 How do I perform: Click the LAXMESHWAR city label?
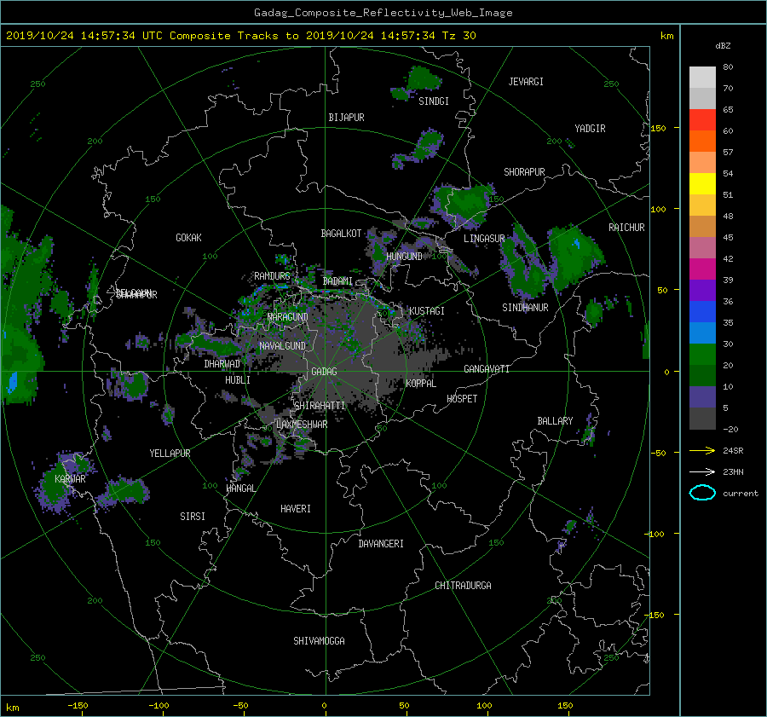click(x=302, y=425)
